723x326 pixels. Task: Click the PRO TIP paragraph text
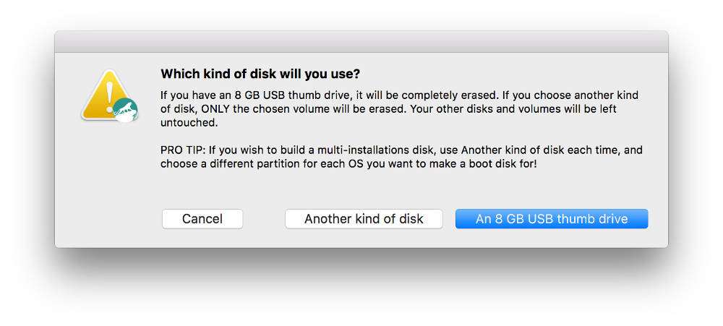coord(401,157)
